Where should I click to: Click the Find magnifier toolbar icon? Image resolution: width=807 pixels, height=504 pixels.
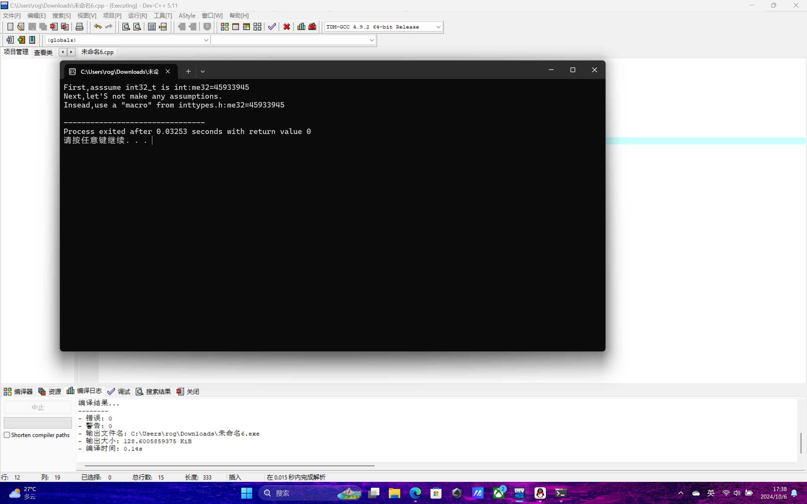point(126,27)
